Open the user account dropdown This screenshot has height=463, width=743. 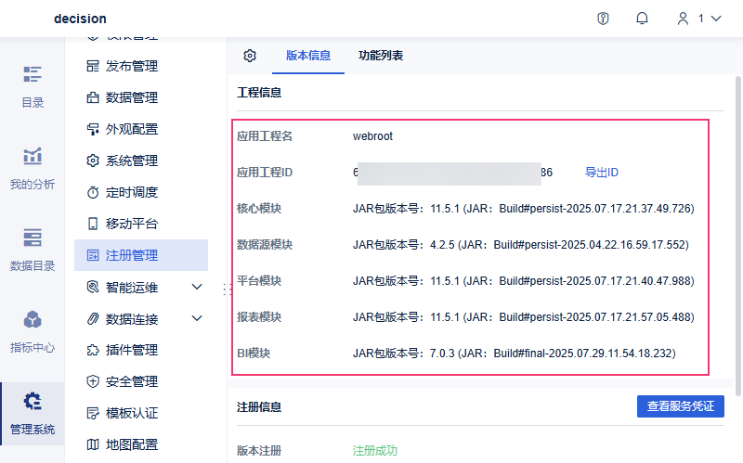coord(698,19)
